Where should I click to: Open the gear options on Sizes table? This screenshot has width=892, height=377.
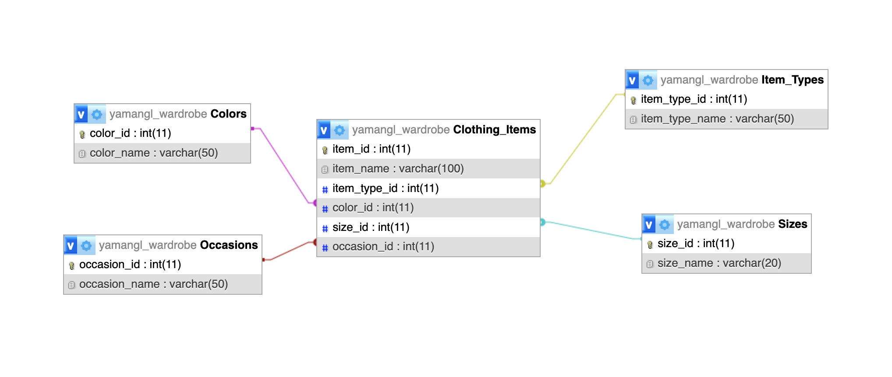[x=665, y=224]
